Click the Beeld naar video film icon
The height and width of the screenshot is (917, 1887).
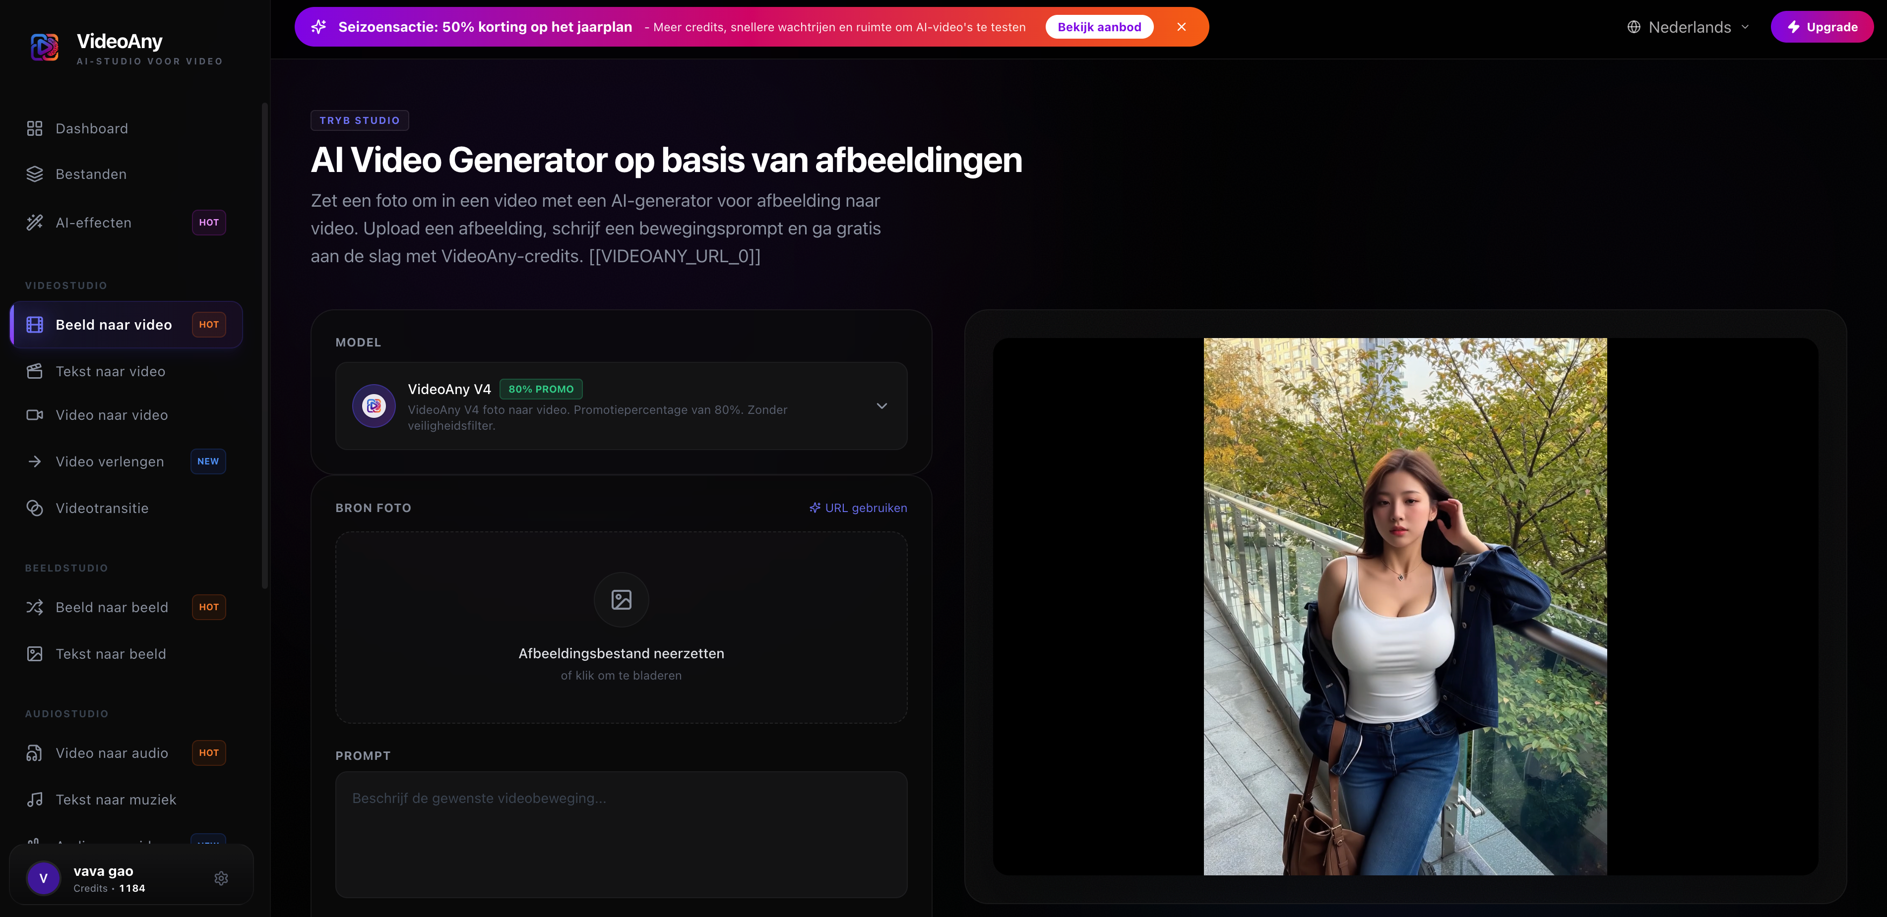[x=34, y=325]
